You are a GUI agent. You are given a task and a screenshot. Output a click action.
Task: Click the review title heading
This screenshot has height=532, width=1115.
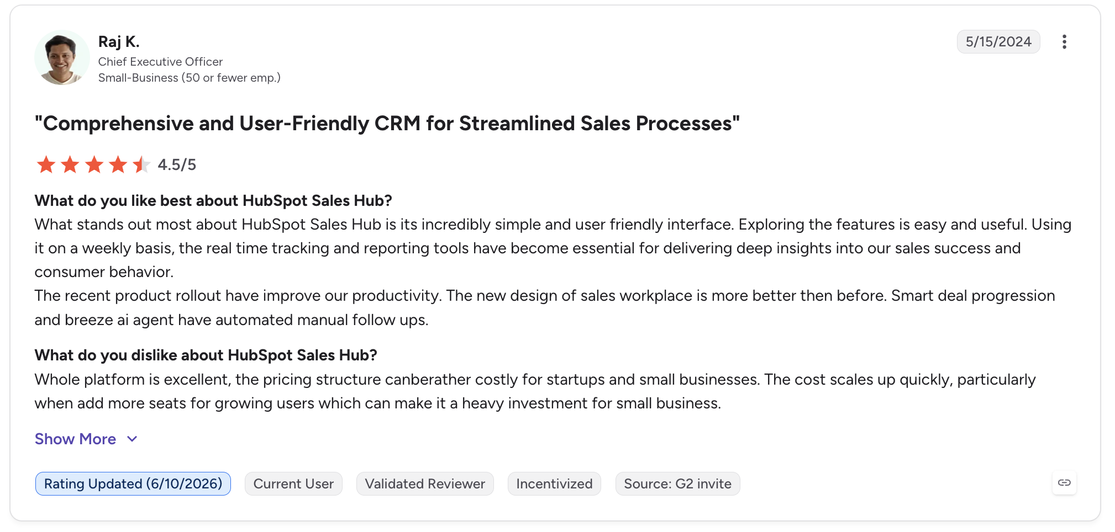pos(387,124)
